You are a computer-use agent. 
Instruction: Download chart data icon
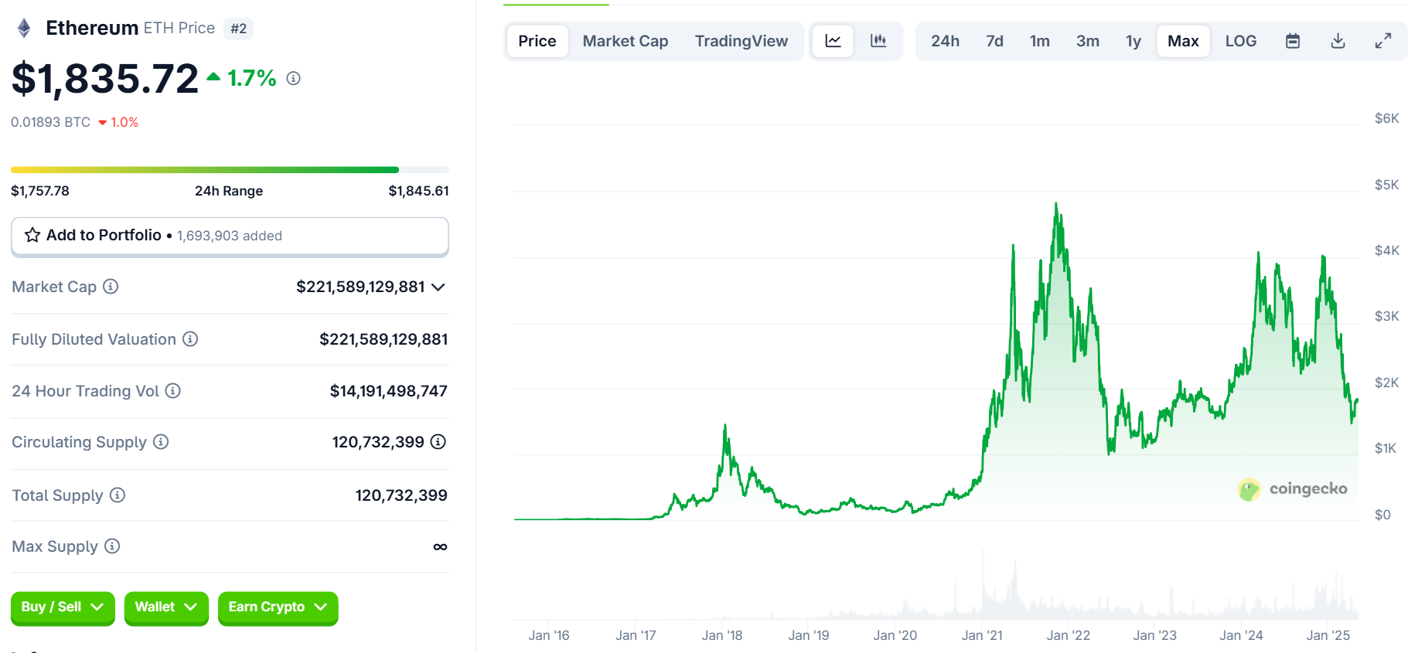click(1338, 41)
